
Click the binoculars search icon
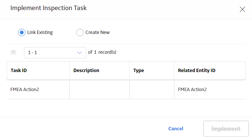point(13,52)
